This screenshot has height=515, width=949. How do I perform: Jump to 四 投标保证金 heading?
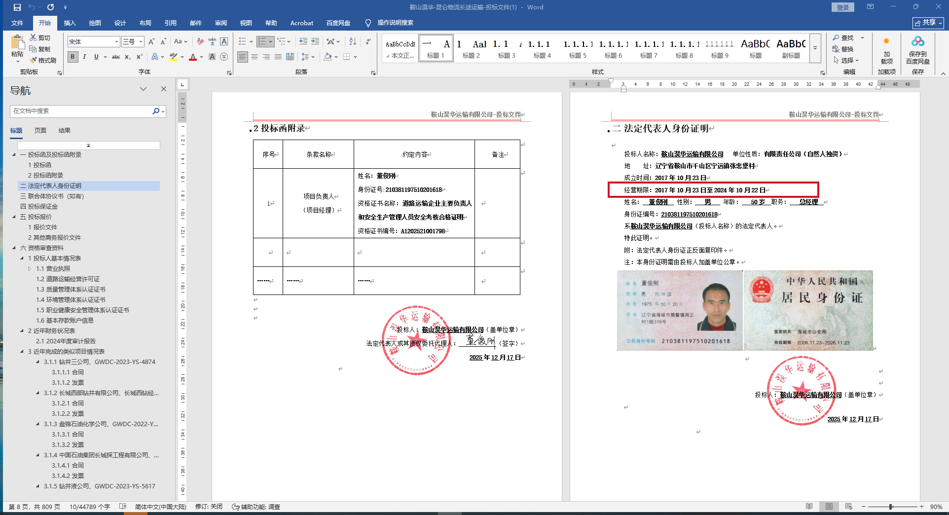coord(39,206)
